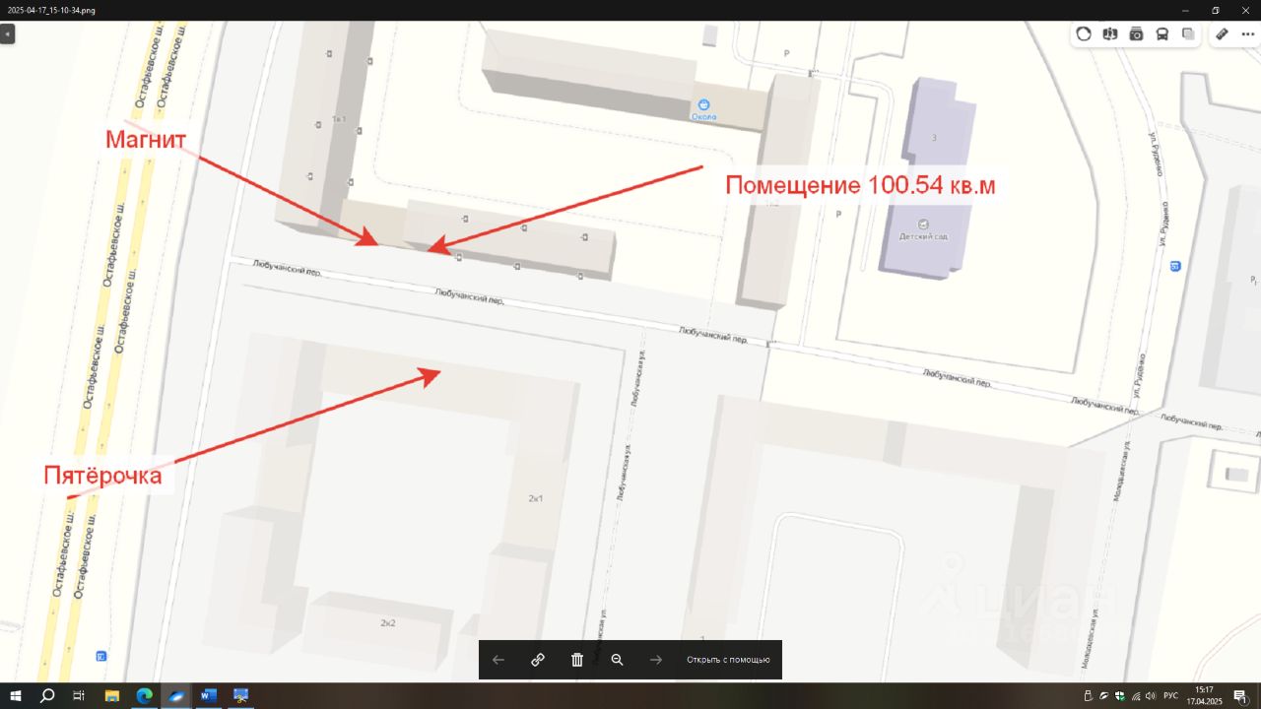
Task: Open Windows Security shield tray icon
Action: tap(1119, 696)
